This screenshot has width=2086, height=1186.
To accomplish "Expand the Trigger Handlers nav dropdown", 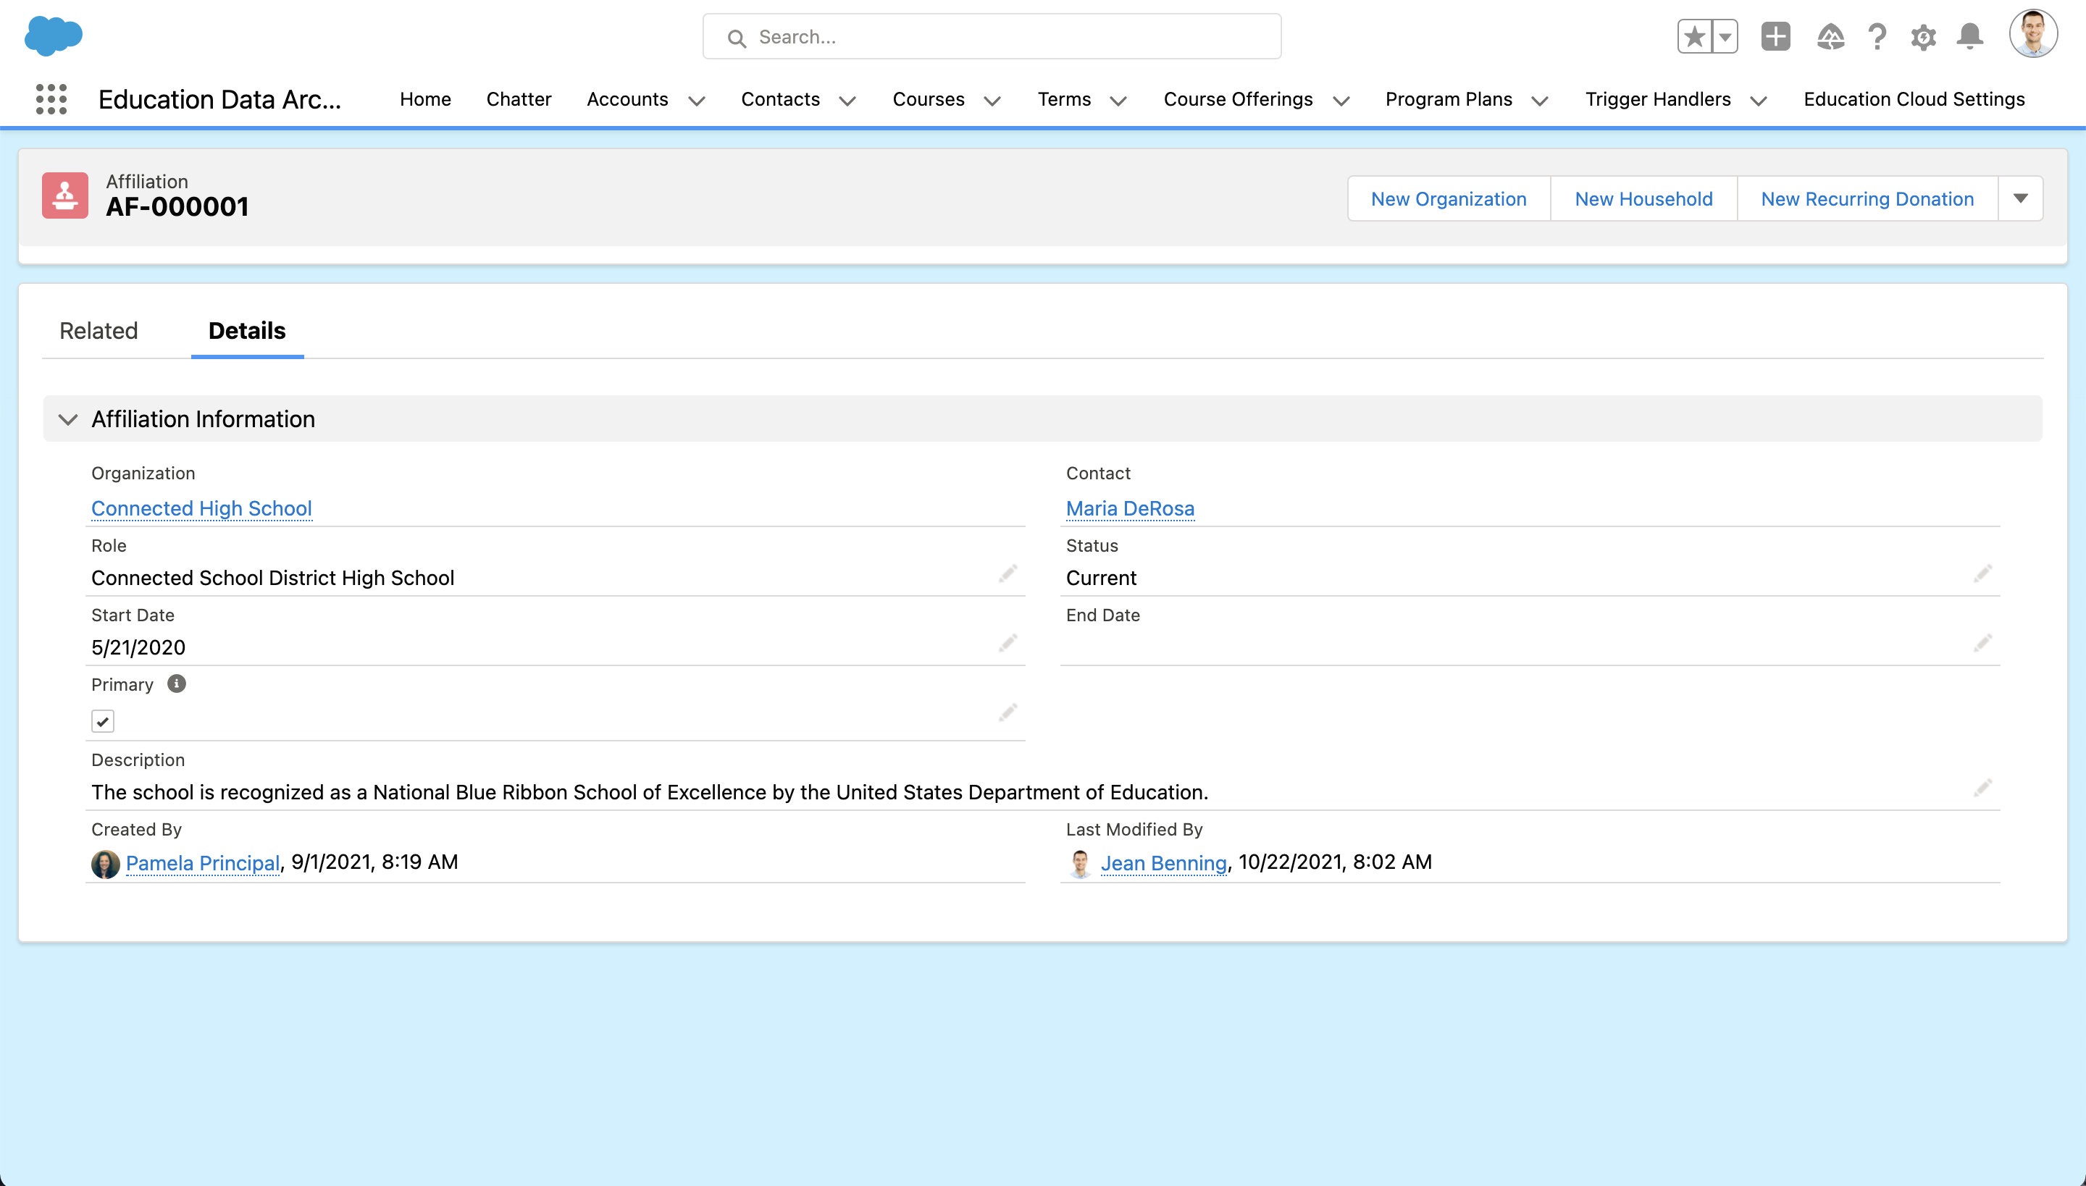I will (1759, 100).
